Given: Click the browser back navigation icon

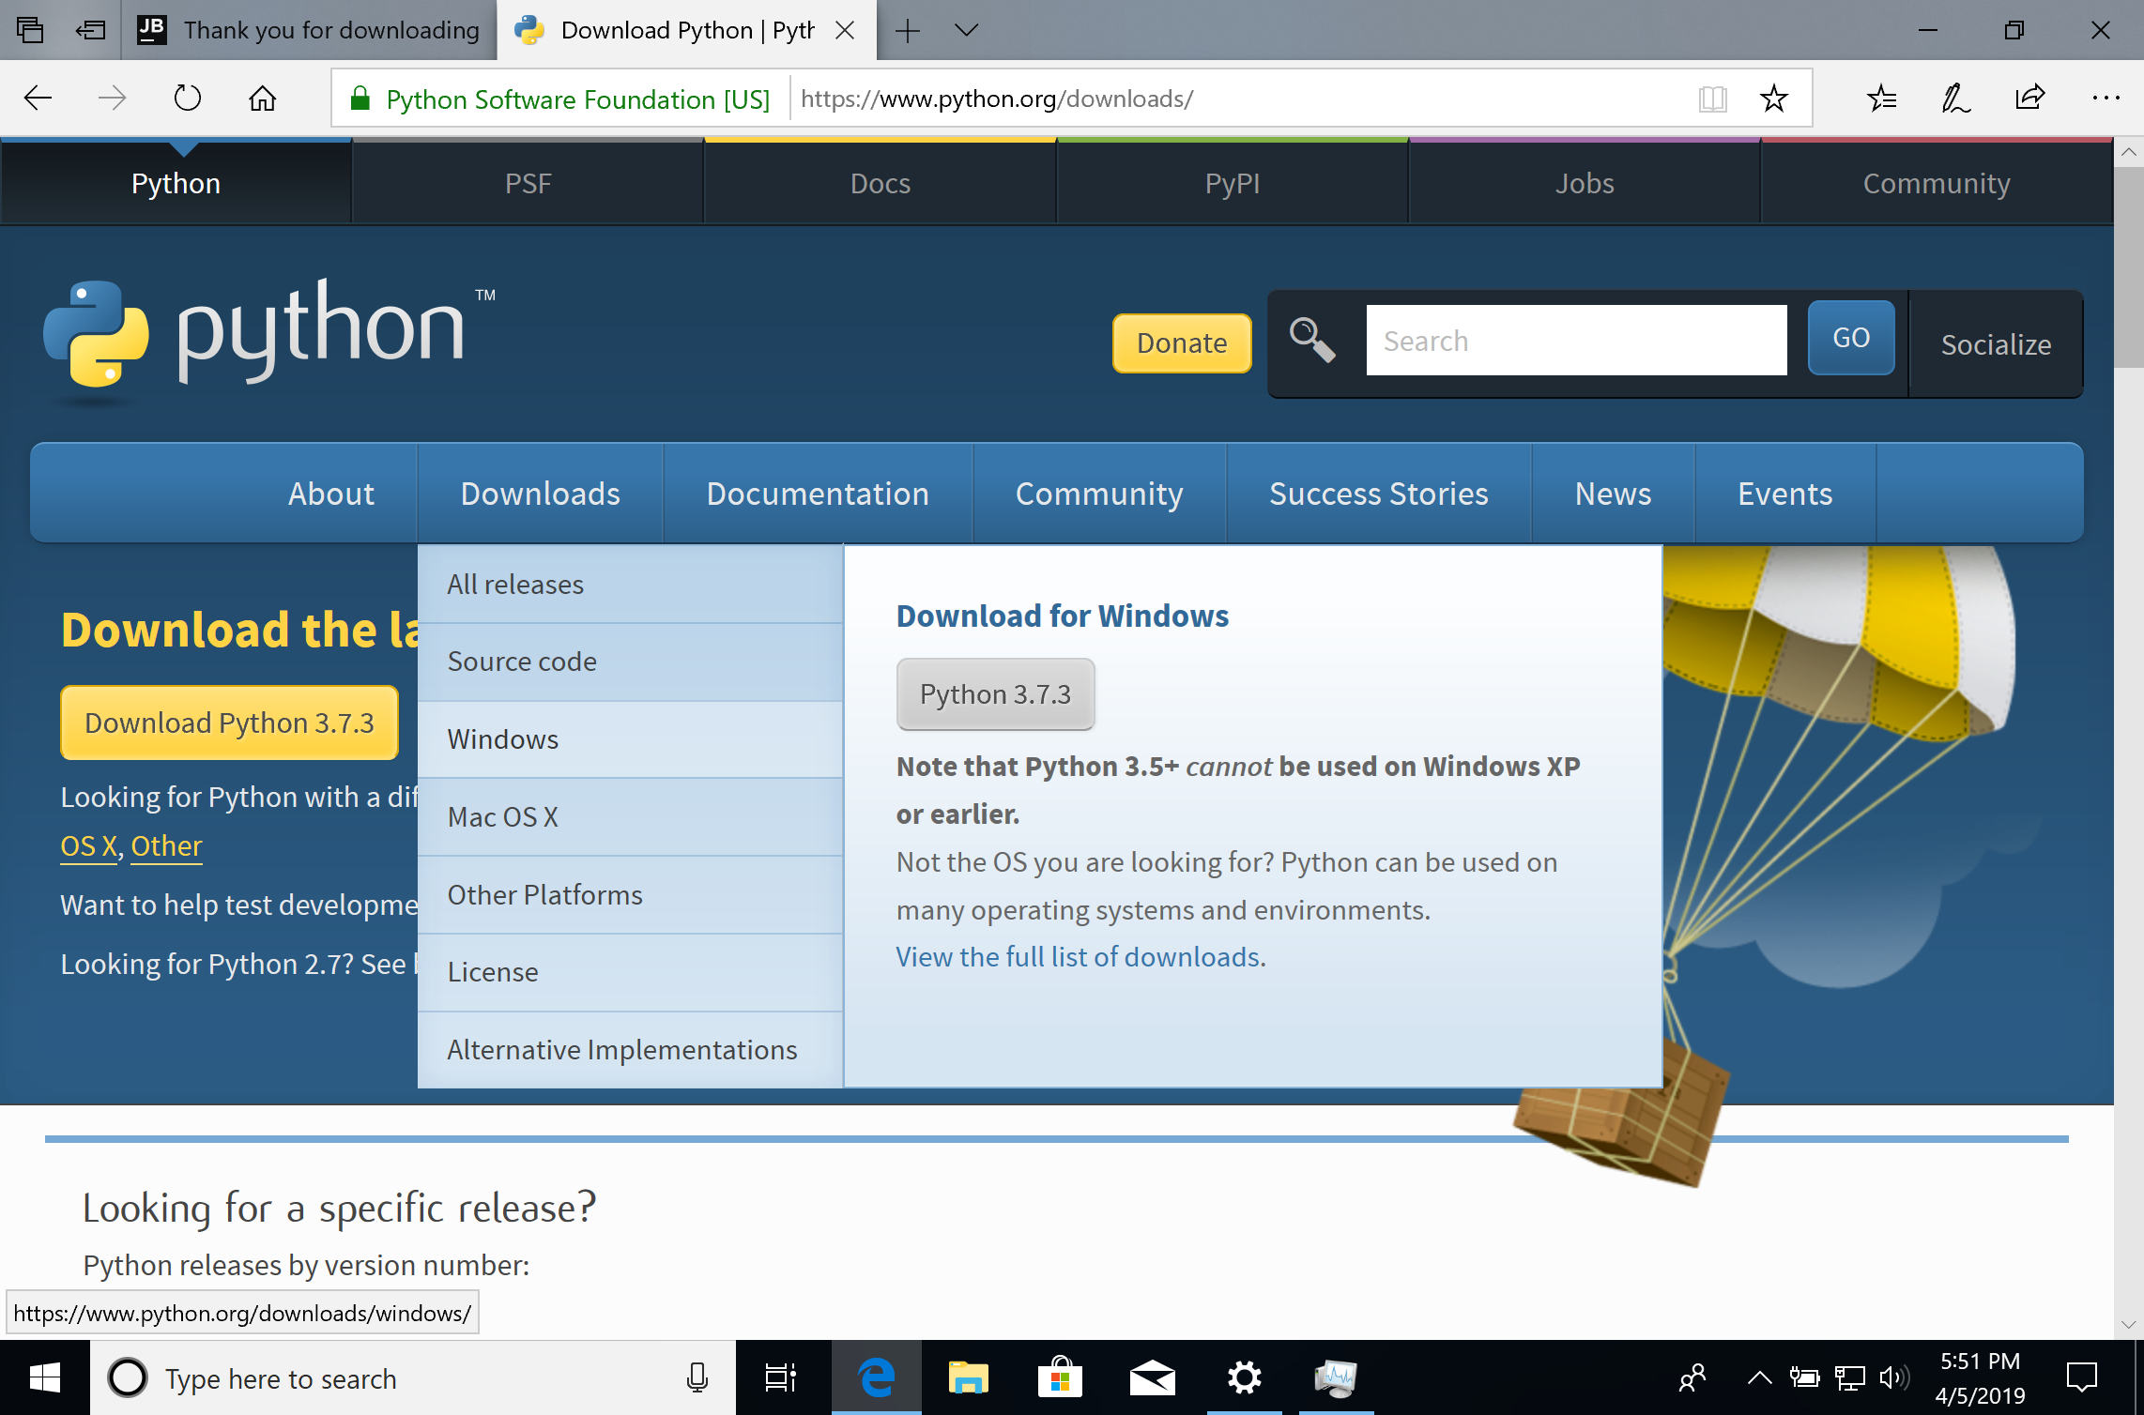Looking at the screenshot, I should [38, 98].
